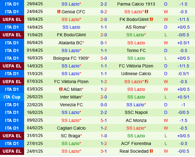Image resolution: width=195 pixels, height=157 pixels.
Task: Open Udinese Calcio team page
Action: click(x=136, y=74)
